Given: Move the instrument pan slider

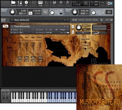Looking at the screenshot, I should click(83, 33).
